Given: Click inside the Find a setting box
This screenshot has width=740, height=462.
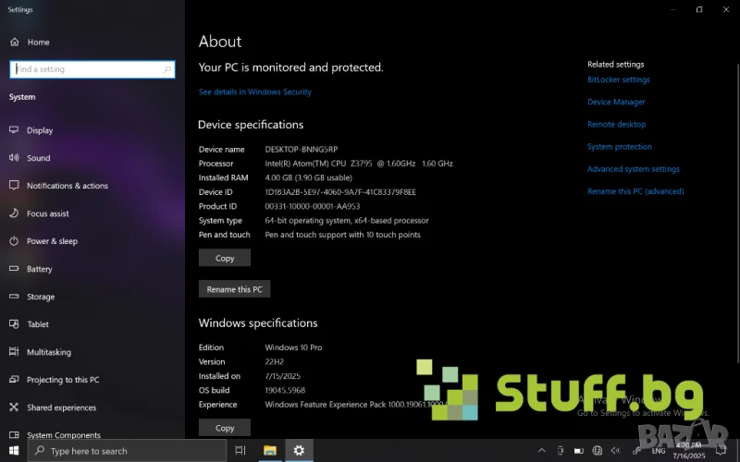Looking at the screenshot, I should (x=88, y=69).
